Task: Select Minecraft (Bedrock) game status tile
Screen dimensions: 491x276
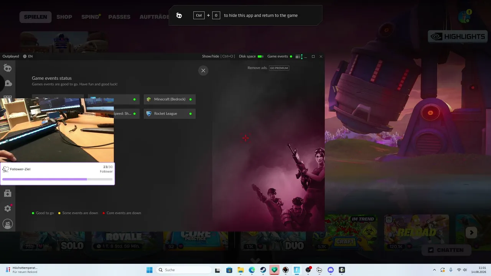Action: pos(170,99)
